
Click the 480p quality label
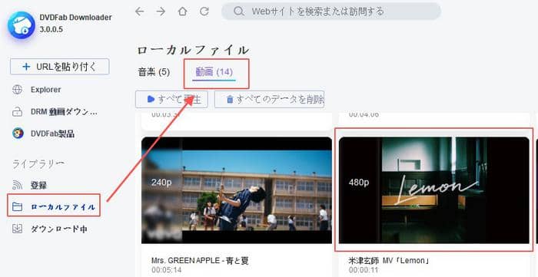point(359,183)
